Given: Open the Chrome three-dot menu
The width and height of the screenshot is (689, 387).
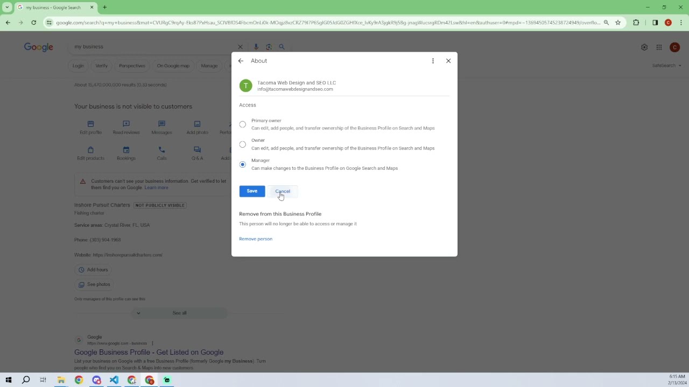Looking at the screenshot, I should [x=681, y=23].
